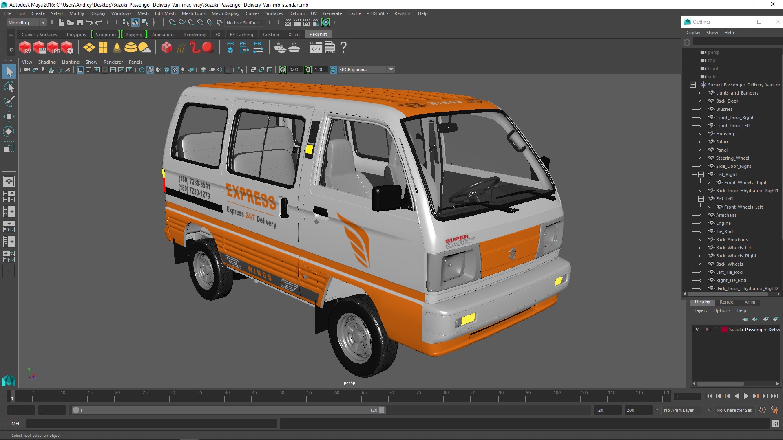783x440 pixels.
Task: Switch to the Anim layer tab
Action: pyautogui.click(x=750, y=302)
